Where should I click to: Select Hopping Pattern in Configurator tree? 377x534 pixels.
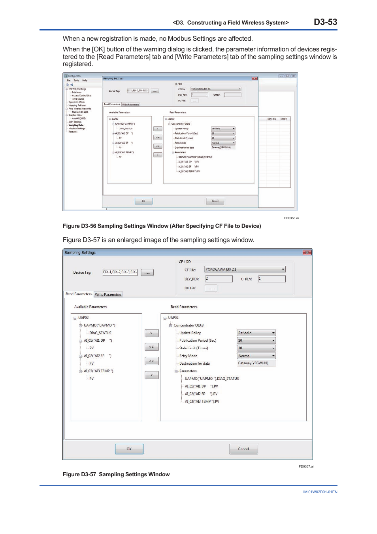[x=77, y=105]
